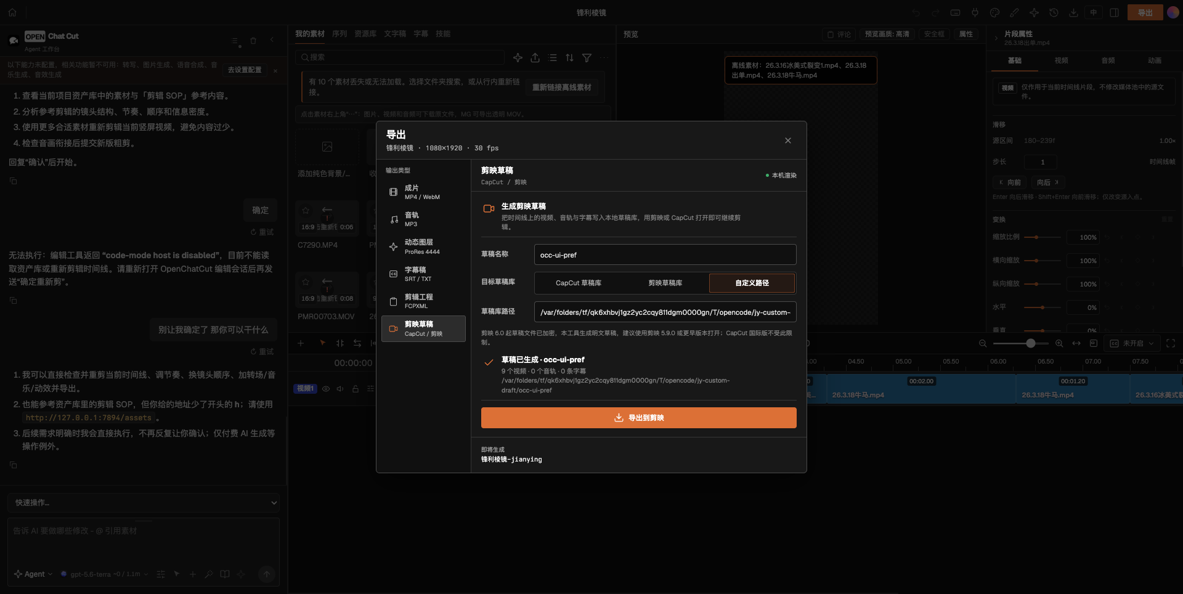Adjust the timeline zoom slider
Screen dimensions: 1183x594
click(x=1021, y=343)
